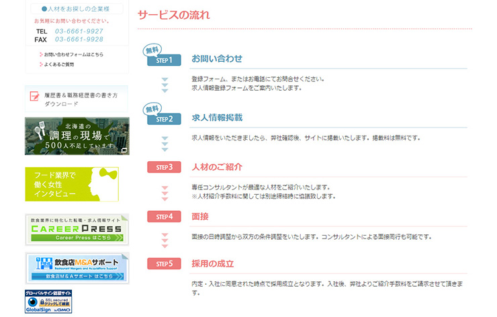Click the GlobalSign SSL secured seal

[x=48, y=302]
